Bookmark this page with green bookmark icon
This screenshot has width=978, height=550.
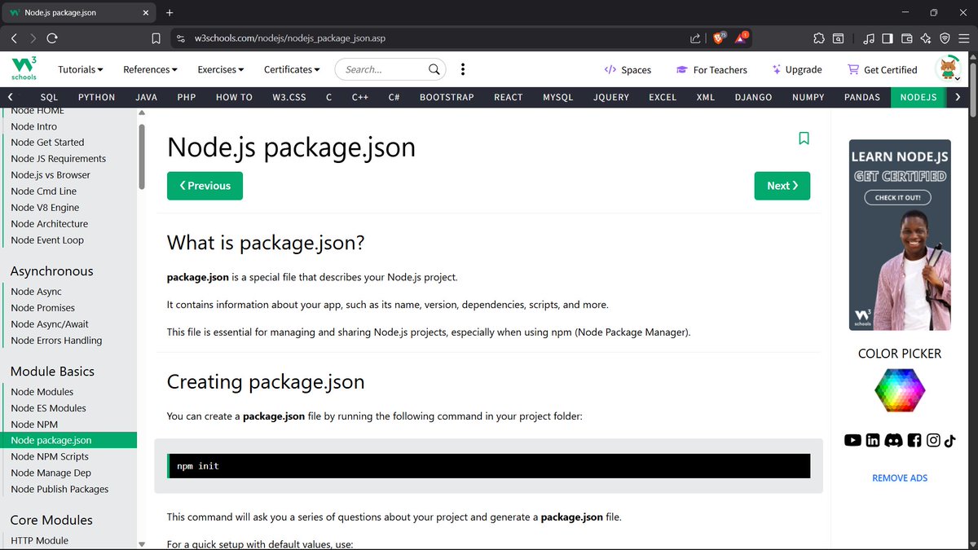pos(804,139)
